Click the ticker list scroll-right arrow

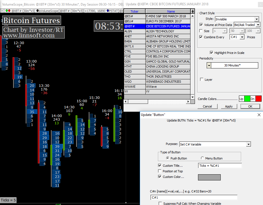point(188,101)
